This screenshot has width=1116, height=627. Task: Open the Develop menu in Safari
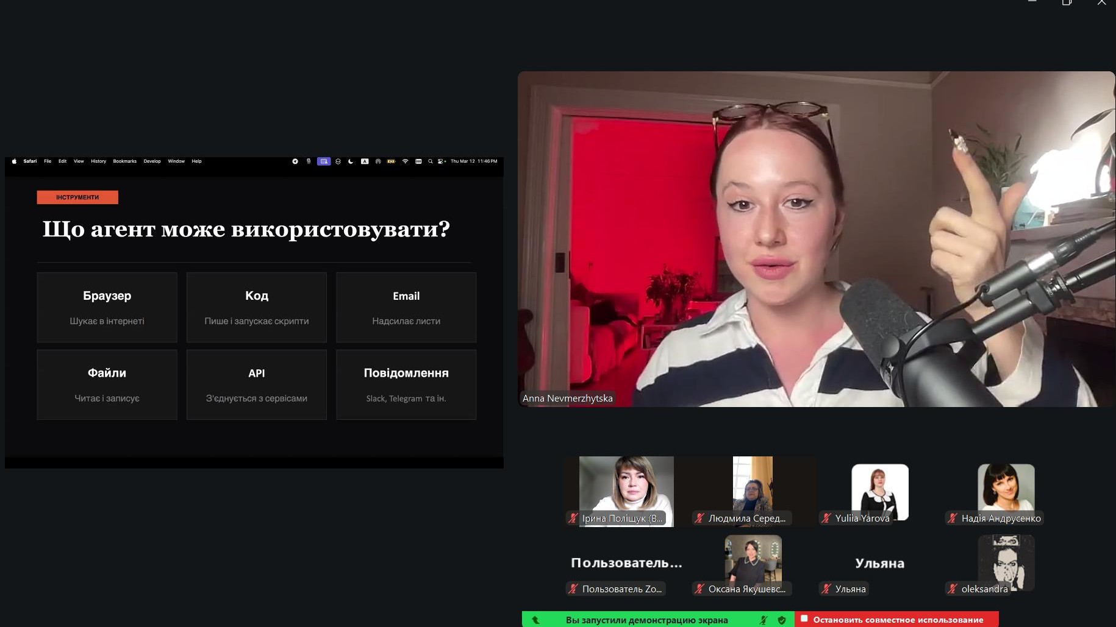152,161
